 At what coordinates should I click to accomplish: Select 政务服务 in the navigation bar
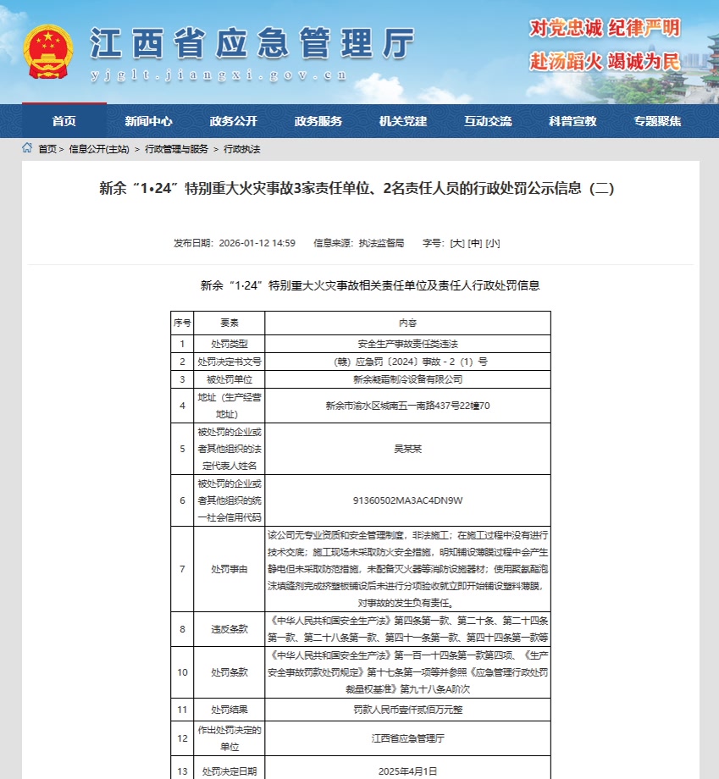[x=318, y=121]
